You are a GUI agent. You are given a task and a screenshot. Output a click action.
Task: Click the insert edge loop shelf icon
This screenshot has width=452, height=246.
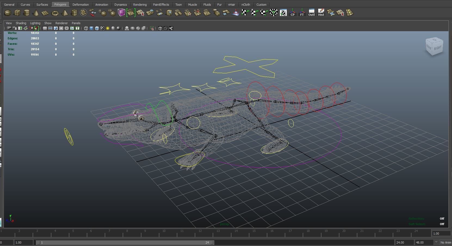349,13
